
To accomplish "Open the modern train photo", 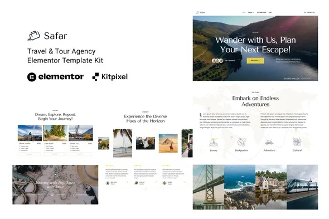I will [302, 187].
